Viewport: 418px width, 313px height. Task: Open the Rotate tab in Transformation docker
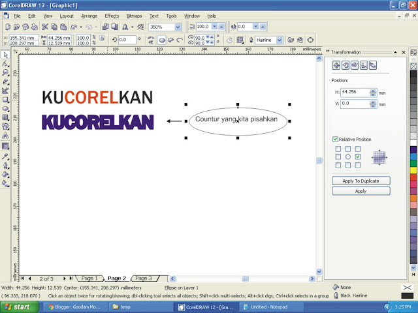(x=346, y=65)
